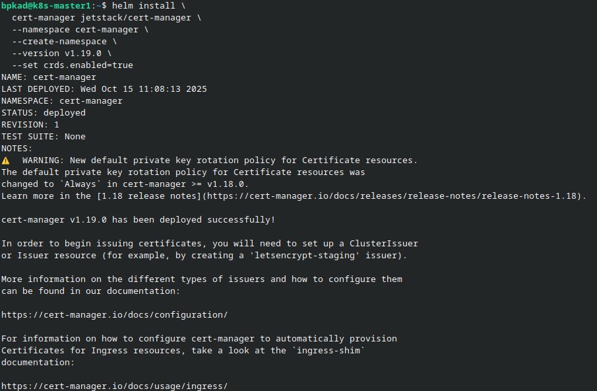
Task: Click the 'REVISION: 1' output line
Action: click(30, 125)
